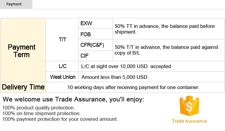Select the West Union cell
The width and height of the screenshot is (225, 131).
coord(62,77)
